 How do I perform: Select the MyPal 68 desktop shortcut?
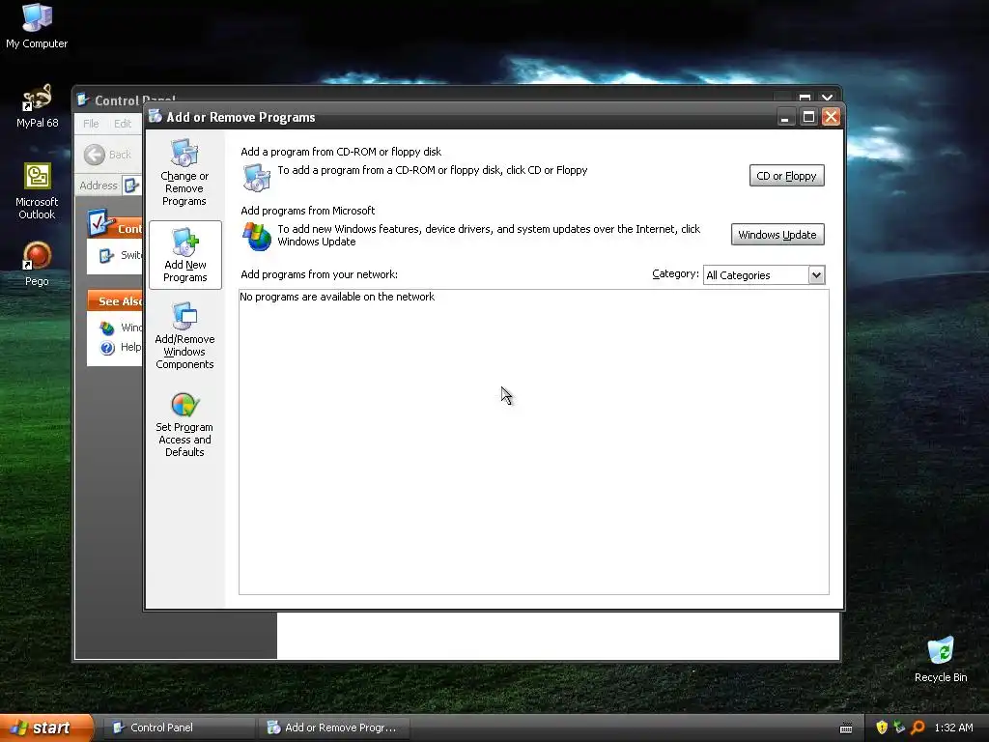(x=38, y=106)
